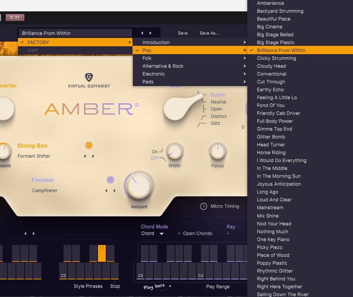Viewport: 353px width, 297px height.
Task: Choose the Backyard Strumming preset
Action: tap(300, 11)
